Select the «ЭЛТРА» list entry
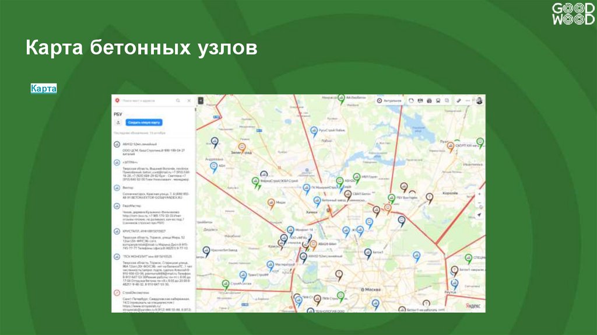Viewport: 597px width, 335px height. [x=153, y=171]
